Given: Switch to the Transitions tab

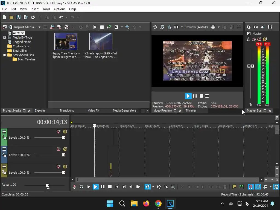Looking at the screenshot, I should pos(67,110).
